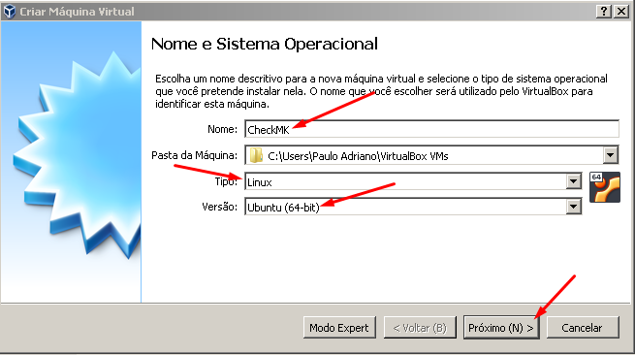Cancel the wizard with Cancelar
Screen dimensions: 635x355
583,328
